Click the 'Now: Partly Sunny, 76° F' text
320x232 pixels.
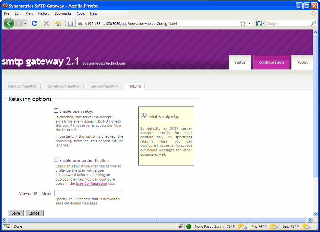click(215, 226)
